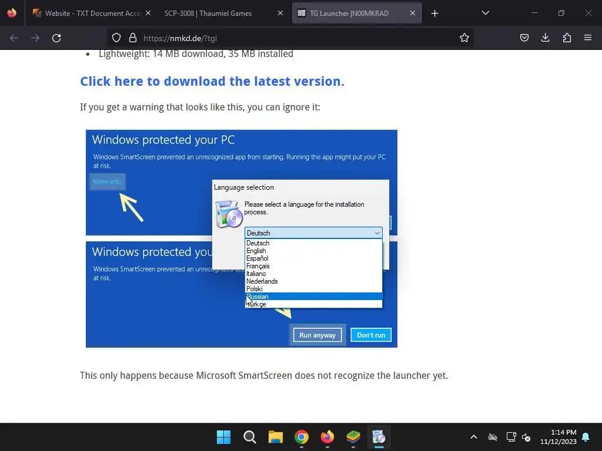602x451 pixels.
Task: Select Türkçe in the language list
Action: [x=313, y=304]
